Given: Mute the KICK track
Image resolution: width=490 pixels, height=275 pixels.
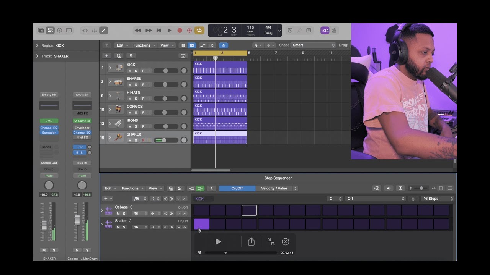Looking at the screenshot, I should [130, 71].
